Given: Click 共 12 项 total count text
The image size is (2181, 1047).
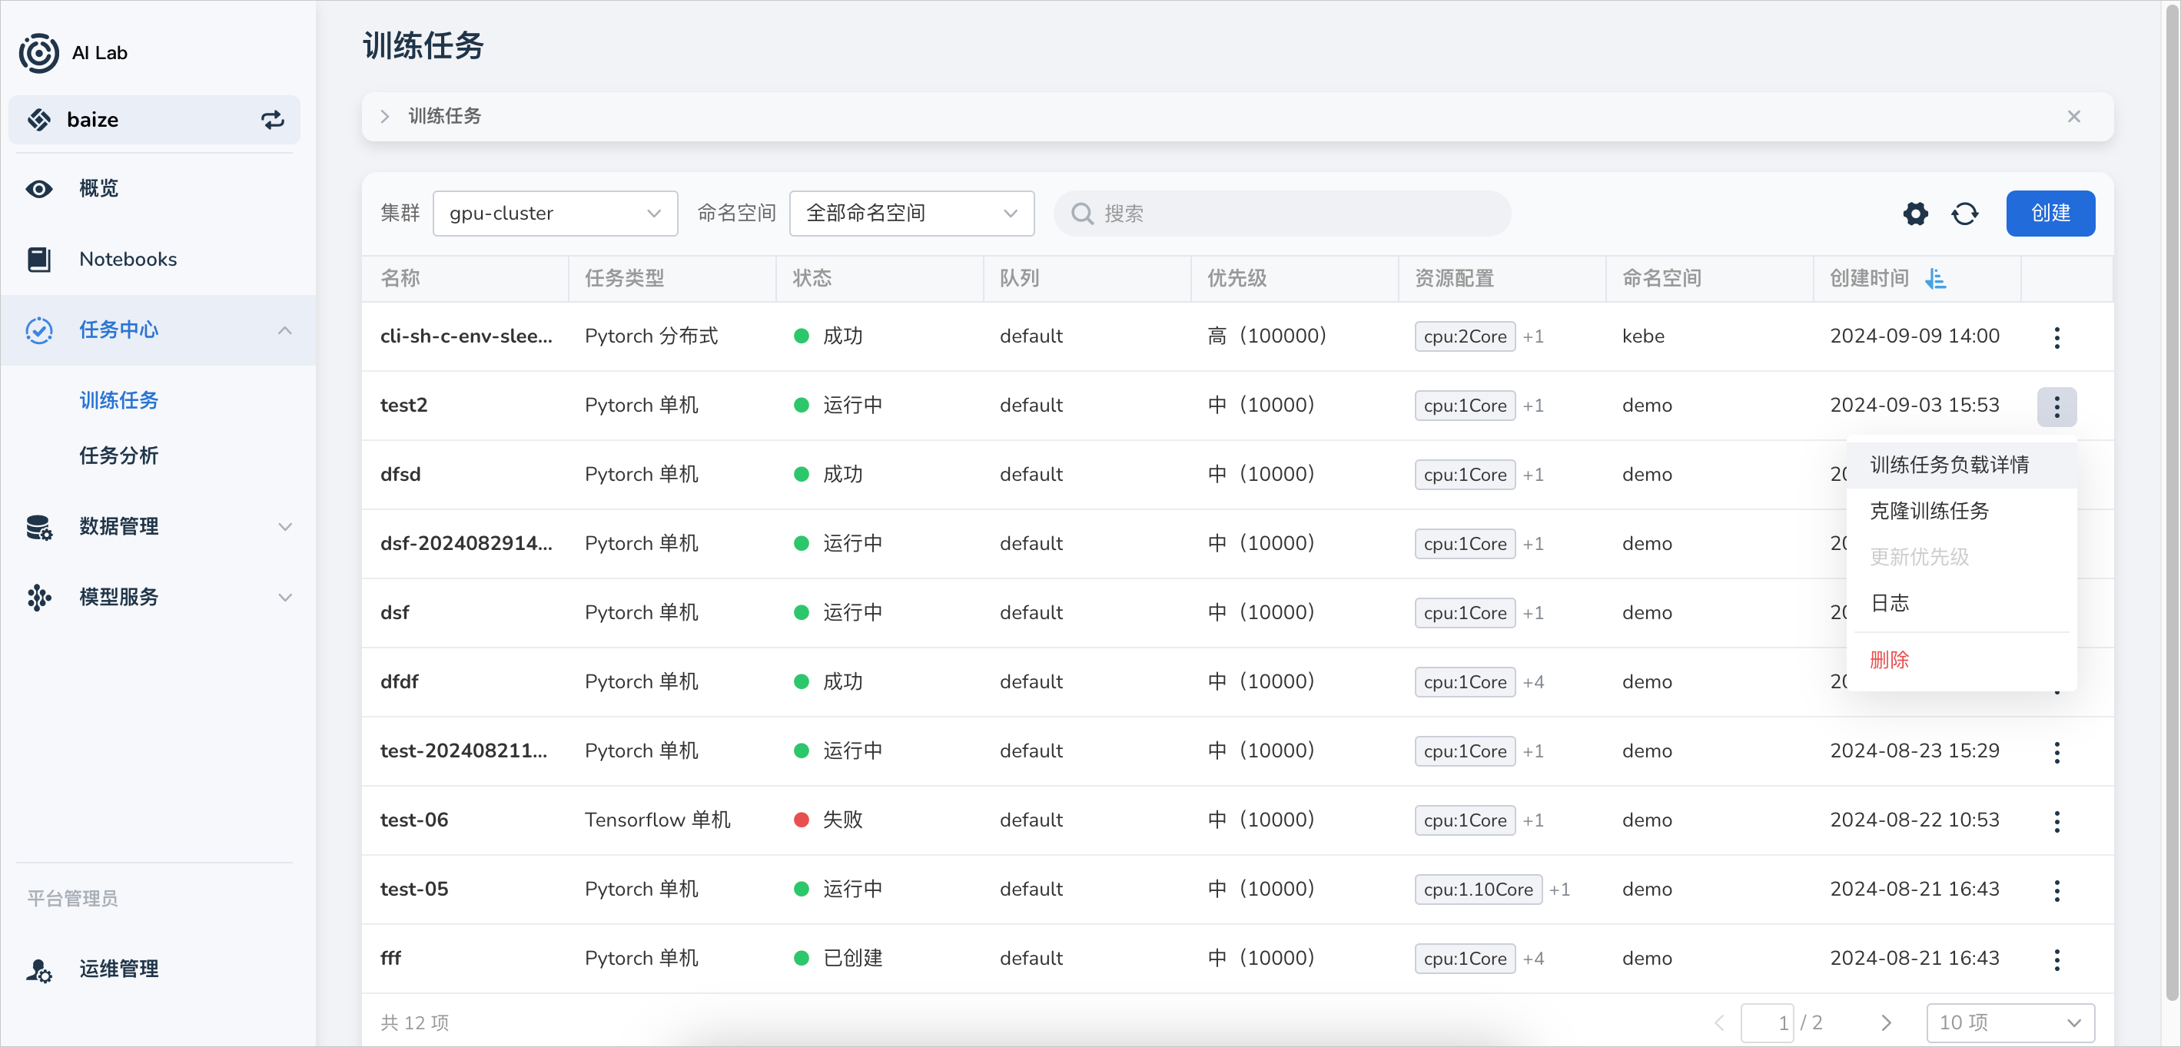Looking at the screenshot, I should coord(415,1022).
